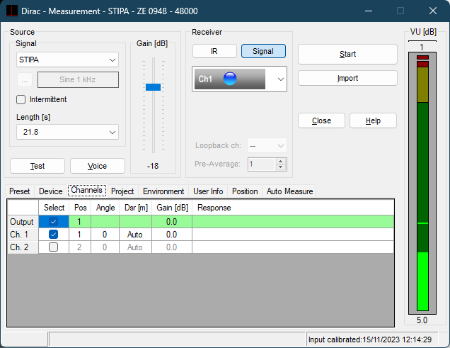Click the Gain slider handle

pos(153,86)
